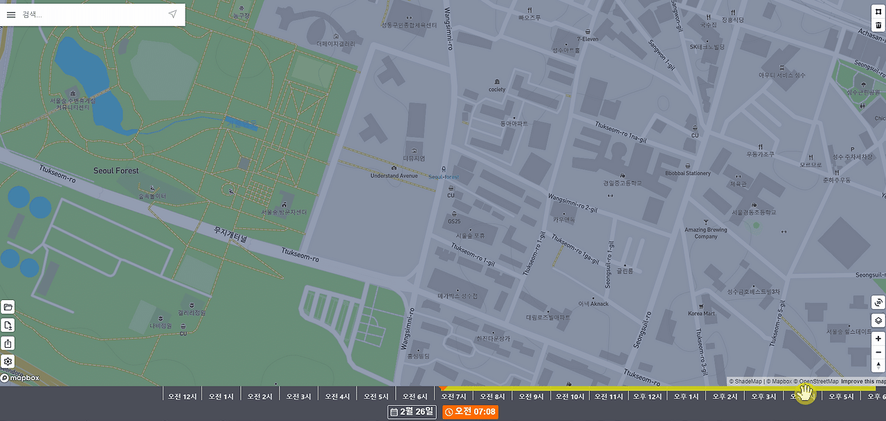Delete drawn area with trash icon
This screenshot has height=421, width=886.
coord(878,26)
